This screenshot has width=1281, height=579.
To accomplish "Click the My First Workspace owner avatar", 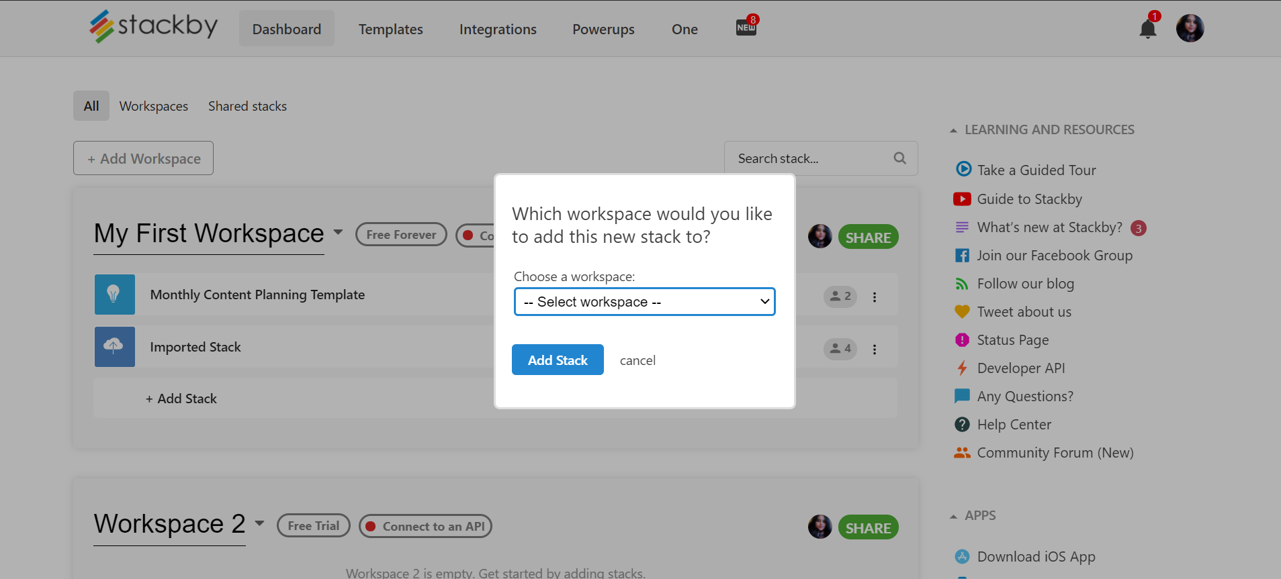I will [820, 236].
